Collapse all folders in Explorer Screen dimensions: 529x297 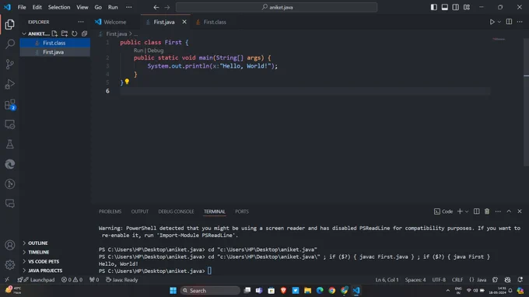click(x=84, y=33)
